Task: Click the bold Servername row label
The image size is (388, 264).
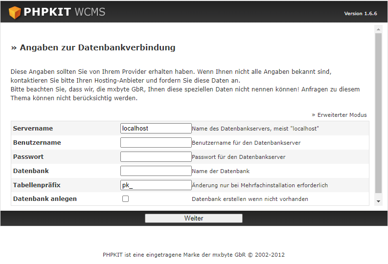Action: click(33, 129)
